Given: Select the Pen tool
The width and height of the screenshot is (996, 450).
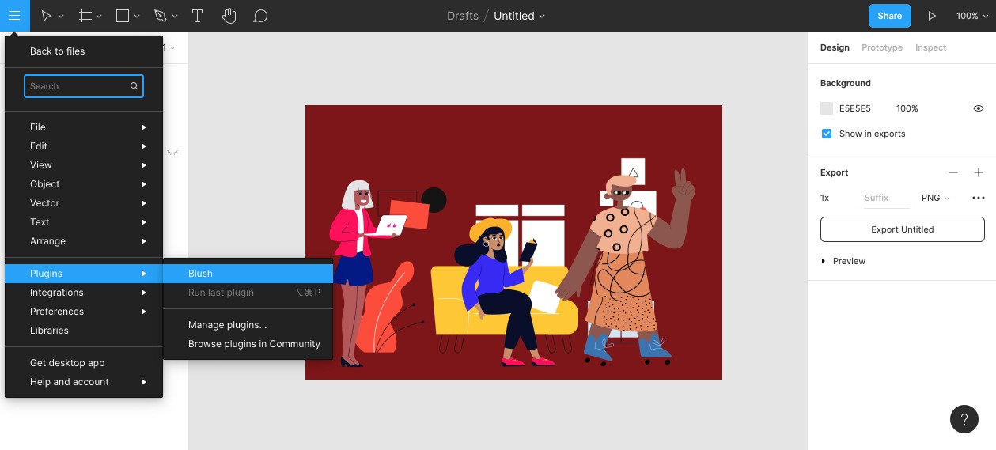Looking at the screenshot, I should click(x=161, y=16).
